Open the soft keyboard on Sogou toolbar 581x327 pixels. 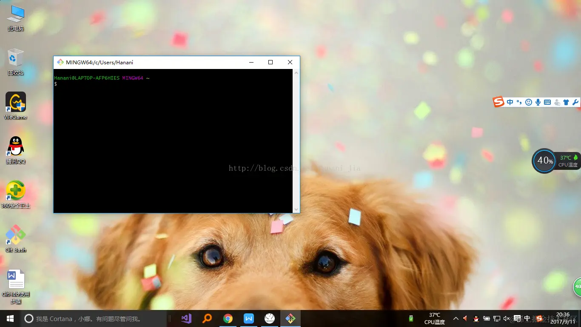click(x=547, y=102)
